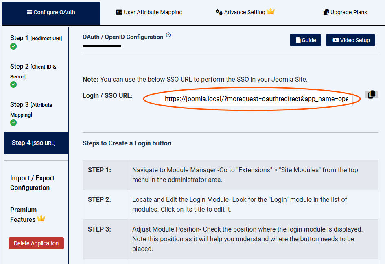385x264 pixels.
Task: Open the Configure OAuth tab
Action: point(51,12)
